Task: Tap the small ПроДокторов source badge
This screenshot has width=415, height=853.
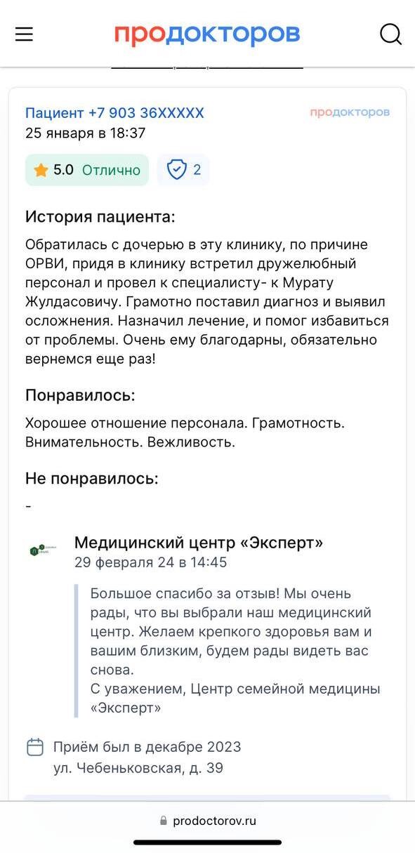Action: [x=350, y=112]
